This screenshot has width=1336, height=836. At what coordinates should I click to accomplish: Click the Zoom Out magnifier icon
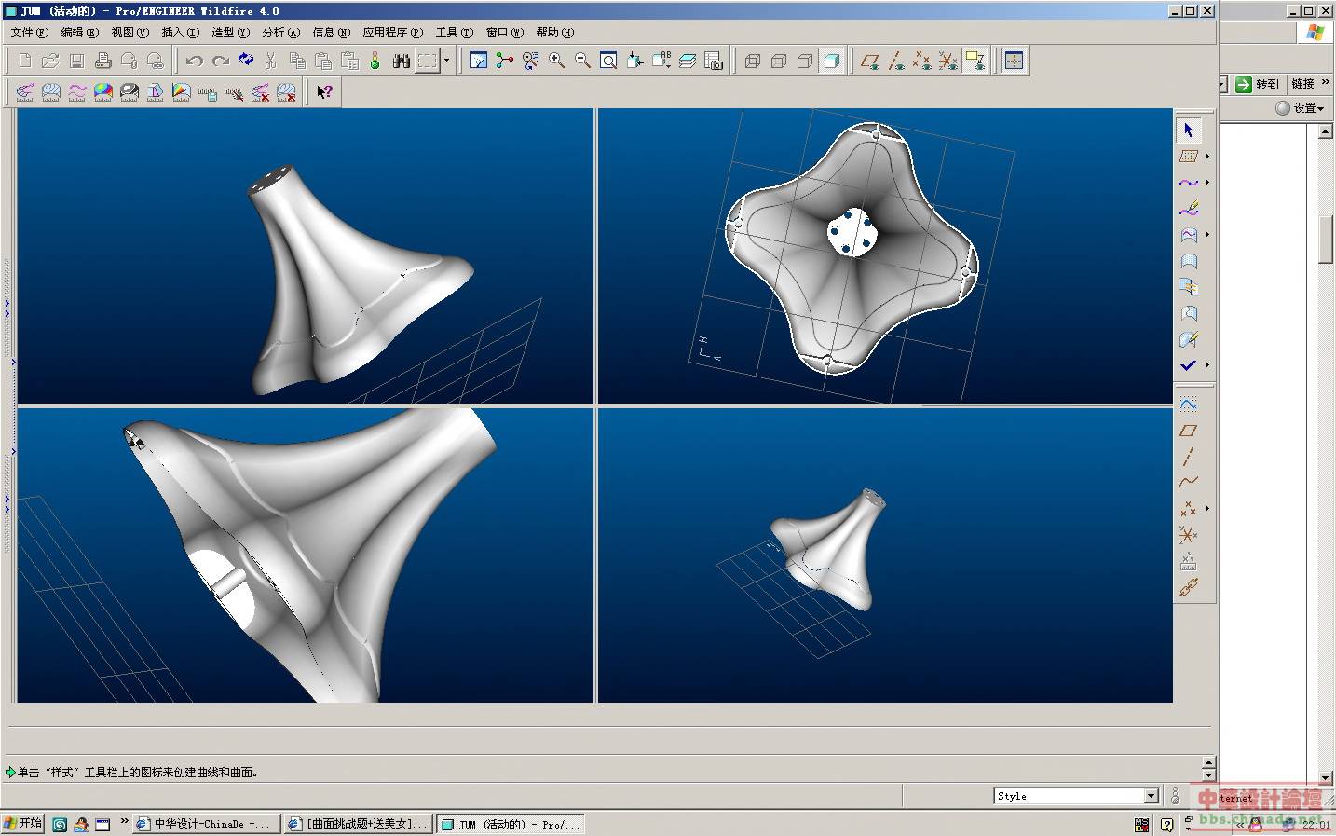coord(582,61)
